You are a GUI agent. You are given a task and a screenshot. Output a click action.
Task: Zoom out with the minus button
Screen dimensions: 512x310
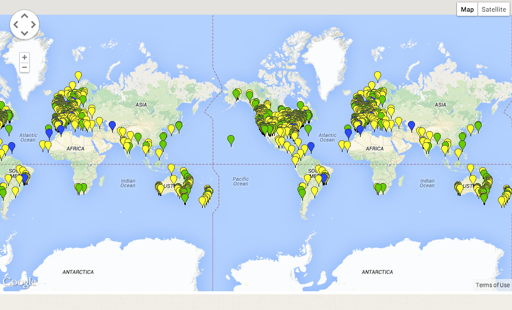pos(25,67)
